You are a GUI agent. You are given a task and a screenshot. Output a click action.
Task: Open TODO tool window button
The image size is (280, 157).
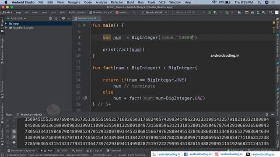62,150
